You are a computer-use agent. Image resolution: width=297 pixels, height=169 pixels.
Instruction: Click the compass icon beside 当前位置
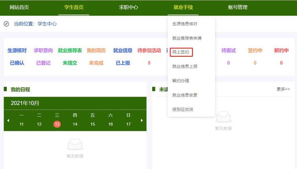[6, 24]
